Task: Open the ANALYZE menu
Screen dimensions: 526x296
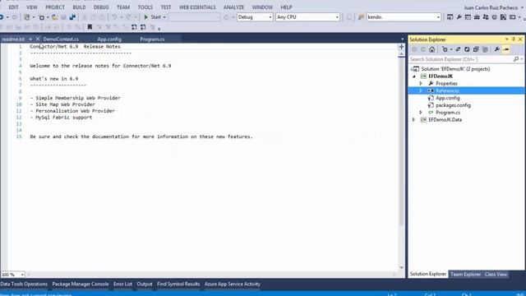Action: click(x=233, y=7)
